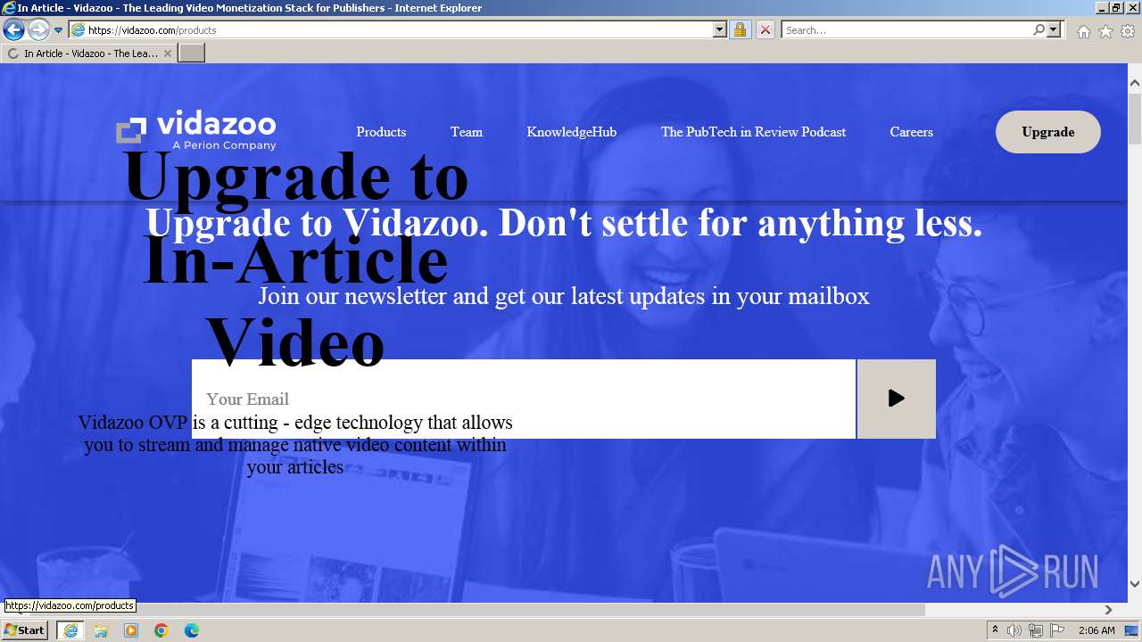Close the In Article - Vidazoo tab
This screenshot has height=642, width=1142.
coord(168,53)
